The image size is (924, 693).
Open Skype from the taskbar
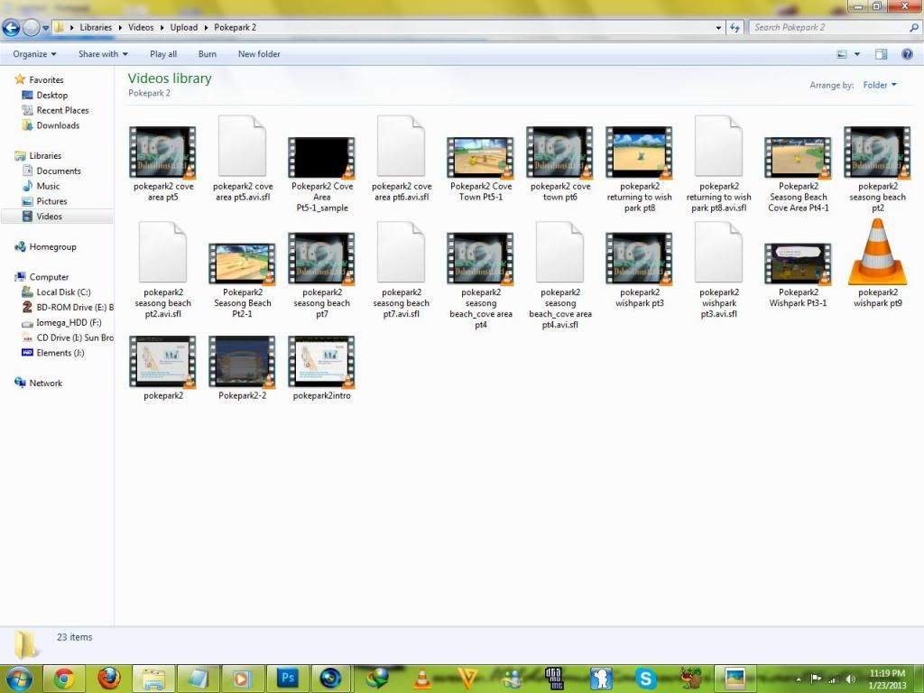pyautogui.click(x=645, y=679)
